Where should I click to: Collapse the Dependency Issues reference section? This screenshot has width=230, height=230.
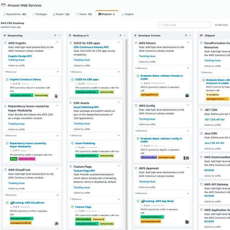pyautogui.click(x=57, y=135)
